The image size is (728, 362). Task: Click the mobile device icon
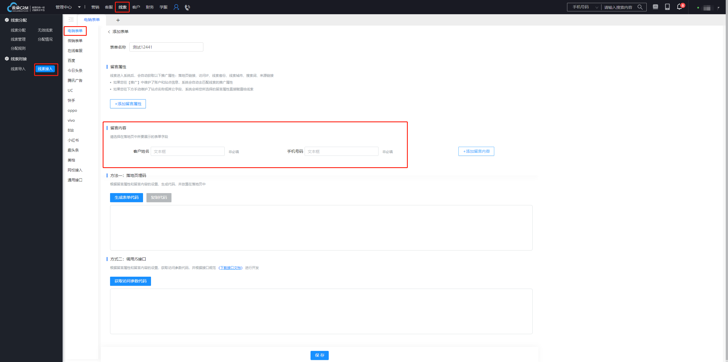667,7
